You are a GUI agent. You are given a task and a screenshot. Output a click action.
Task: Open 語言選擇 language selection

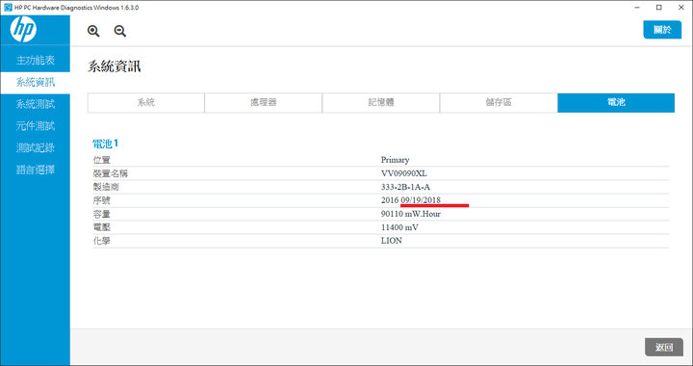36,170
